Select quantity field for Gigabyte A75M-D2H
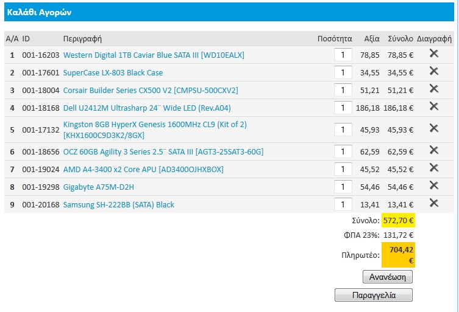This screenshot has height=312, width=459. pyautogui.click(x=343, y=187)
